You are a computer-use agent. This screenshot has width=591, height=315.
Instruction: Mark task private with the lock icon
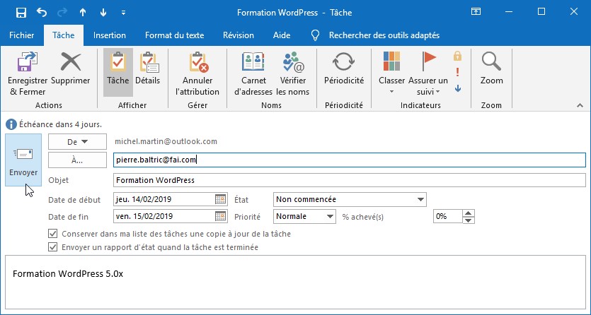click(x=457, y=55)
